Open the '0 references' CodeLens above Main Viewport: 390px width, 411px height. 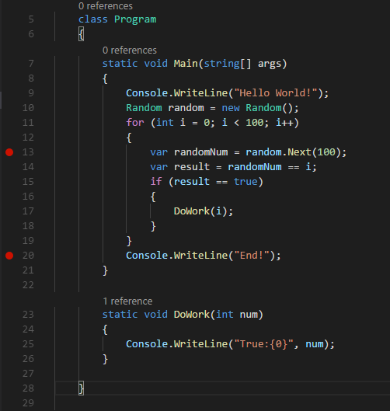point(130,51)
